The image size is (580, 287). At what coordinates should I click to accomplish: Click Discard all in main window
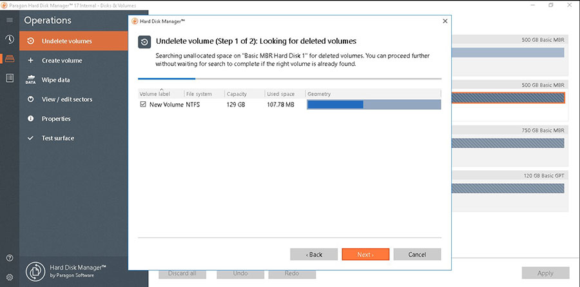click(182, 273)
